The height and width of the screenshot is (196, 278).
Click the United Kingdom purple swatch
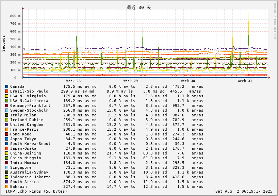tap(6, 125)
